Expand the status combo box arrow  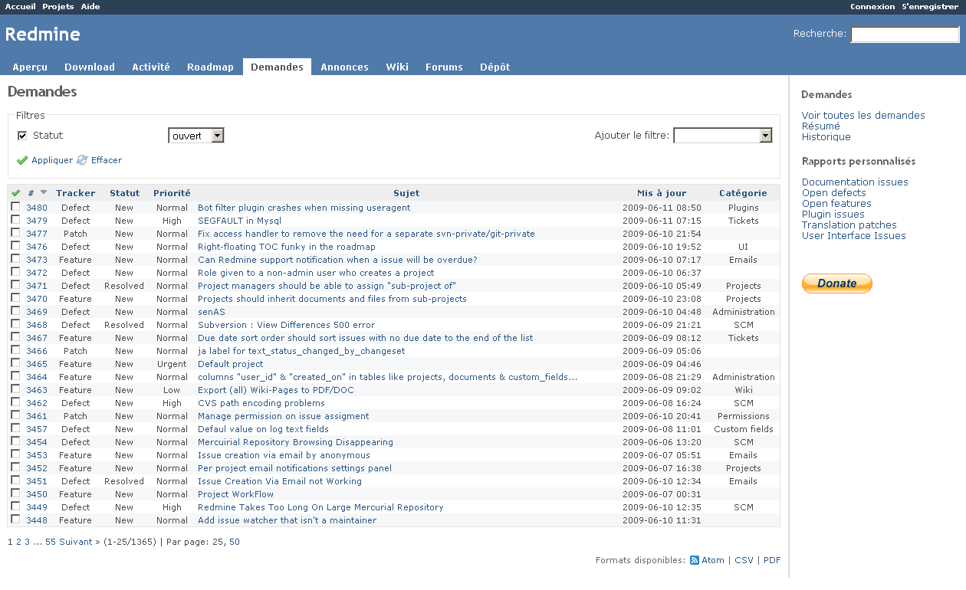219,134
